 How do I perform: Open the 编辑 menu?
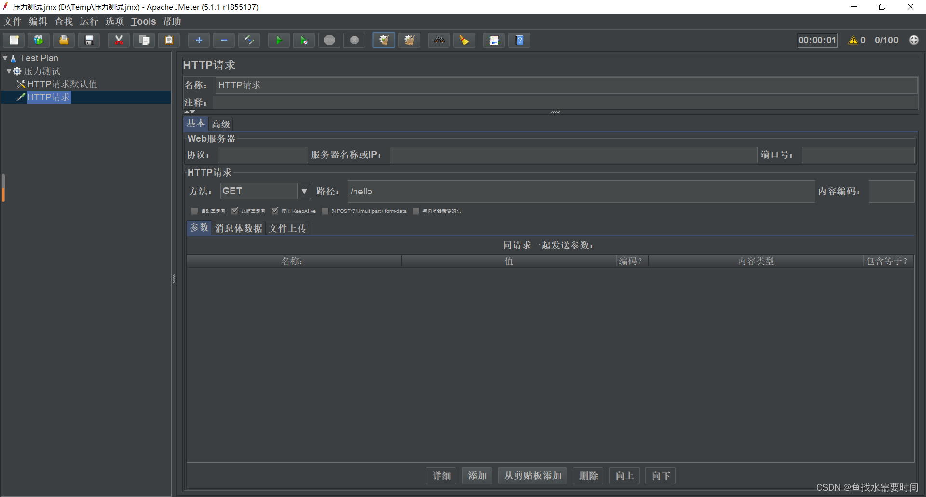[38, 21]
